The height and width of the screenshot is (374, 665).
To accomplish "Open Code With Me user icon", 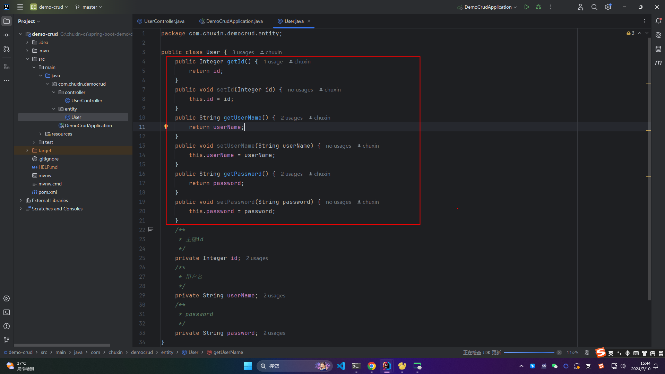I will pos(580,7).
